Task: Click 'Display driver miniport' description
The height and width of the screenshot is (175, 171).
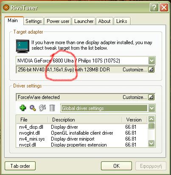Action: pos(73,139)
